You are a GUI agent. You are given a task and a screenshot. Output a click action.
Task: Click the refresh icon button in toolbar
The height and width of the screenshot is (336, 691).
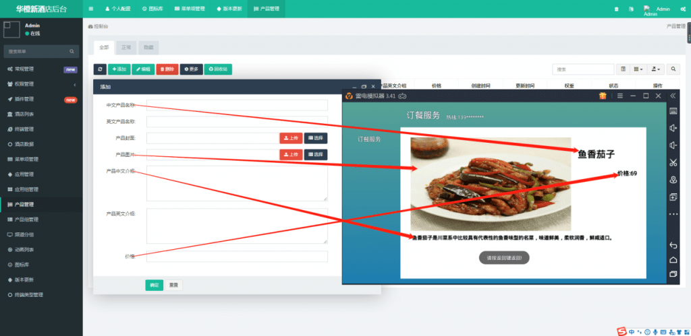coord(100,69)
